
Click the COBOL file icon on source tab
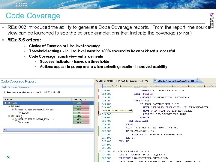155,81
